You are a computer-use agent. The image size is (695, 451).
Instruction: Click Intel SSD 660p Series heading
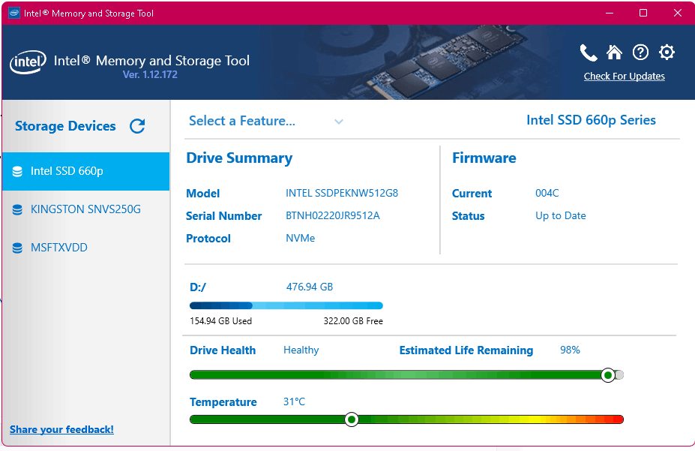click(591, 120)
